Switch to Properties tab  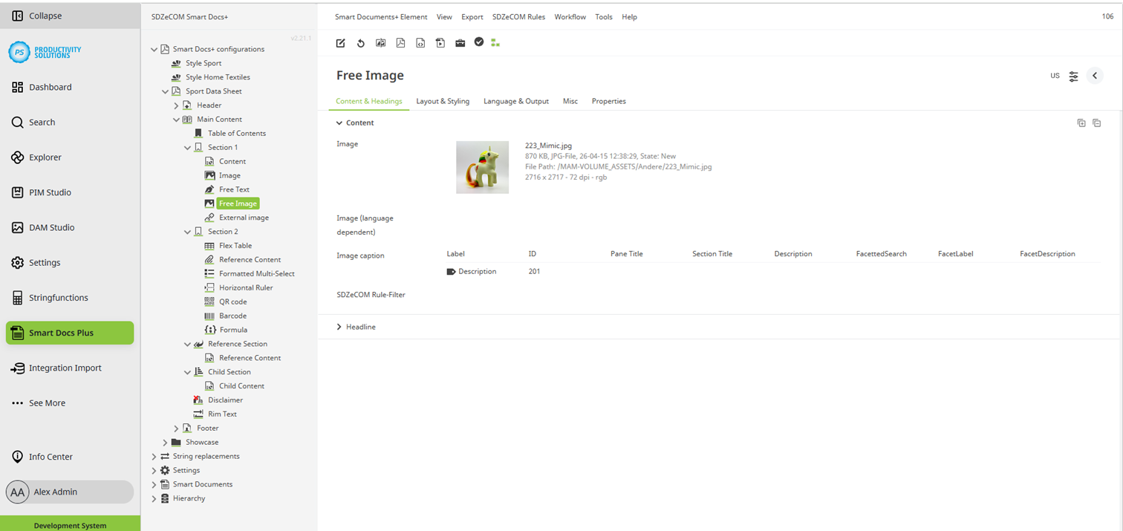pyautogui.click(x=609, y=101)
